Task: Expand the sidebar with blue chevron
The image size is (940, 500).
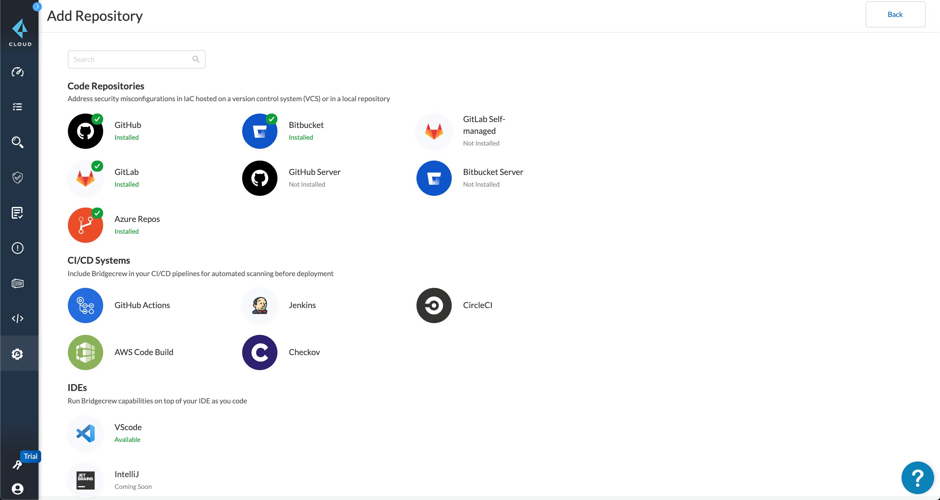Action: click(x=37, y=7)
